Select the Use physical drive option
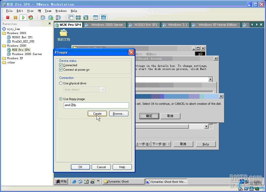This screenshot has height=192, width=266. [61, 83]
